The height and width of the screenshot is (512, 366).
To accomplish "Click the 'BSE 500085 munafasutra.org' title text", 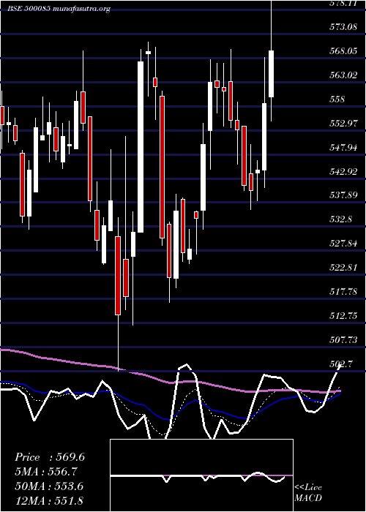I will [x=59, y=9].
